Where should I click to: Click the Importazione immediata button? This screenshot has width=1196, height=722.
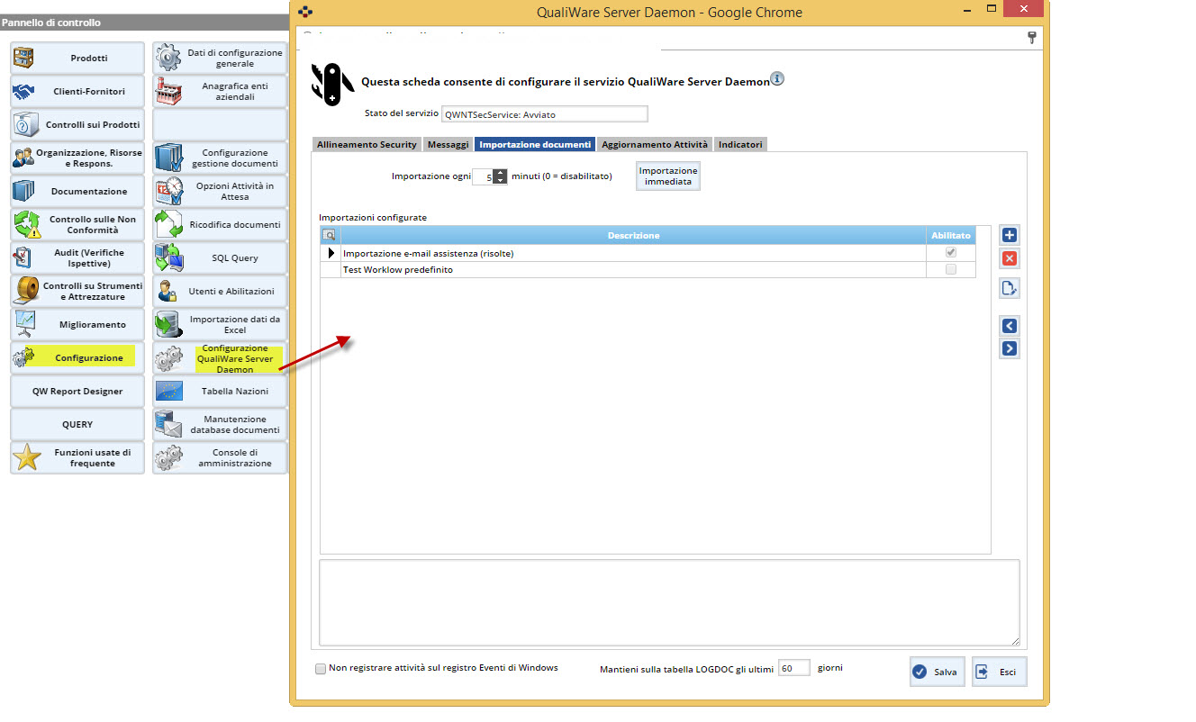tap(668, 176)
